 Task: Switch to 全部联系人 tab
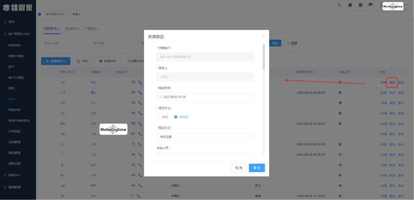[52, 29]
